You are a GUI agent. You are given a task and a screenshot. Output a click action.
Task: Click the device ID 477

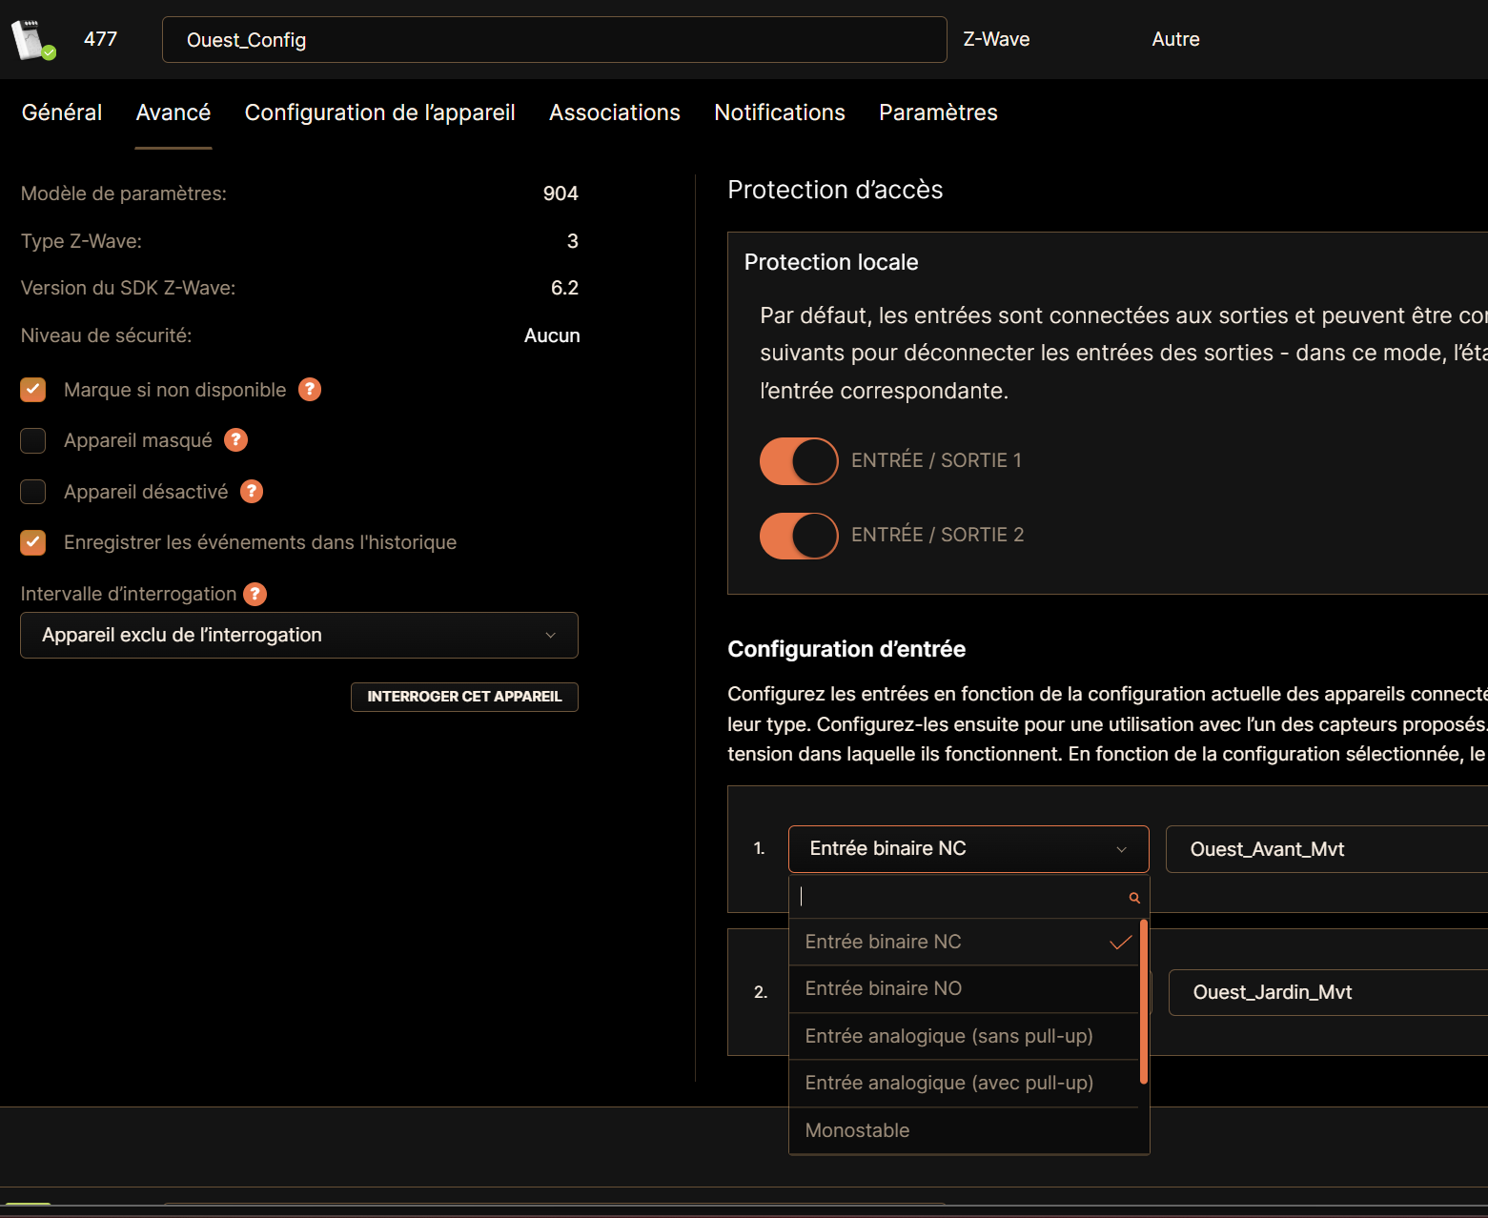(100, 39)
